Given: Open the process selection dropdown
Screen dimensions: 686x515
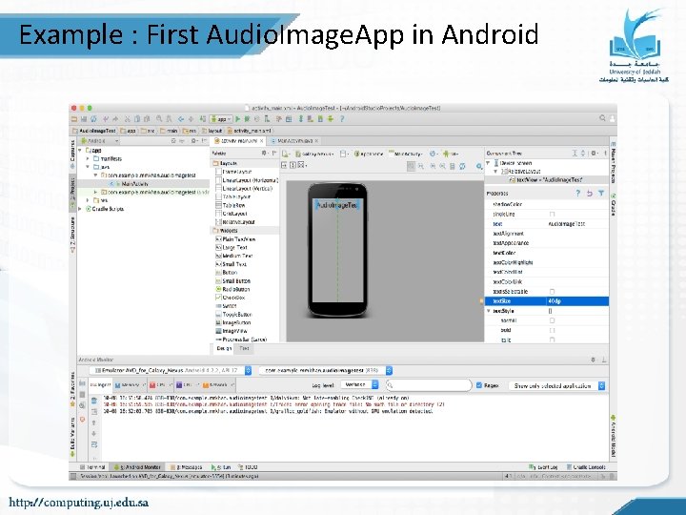Looking at the screenshot, I should click(326, 370).
